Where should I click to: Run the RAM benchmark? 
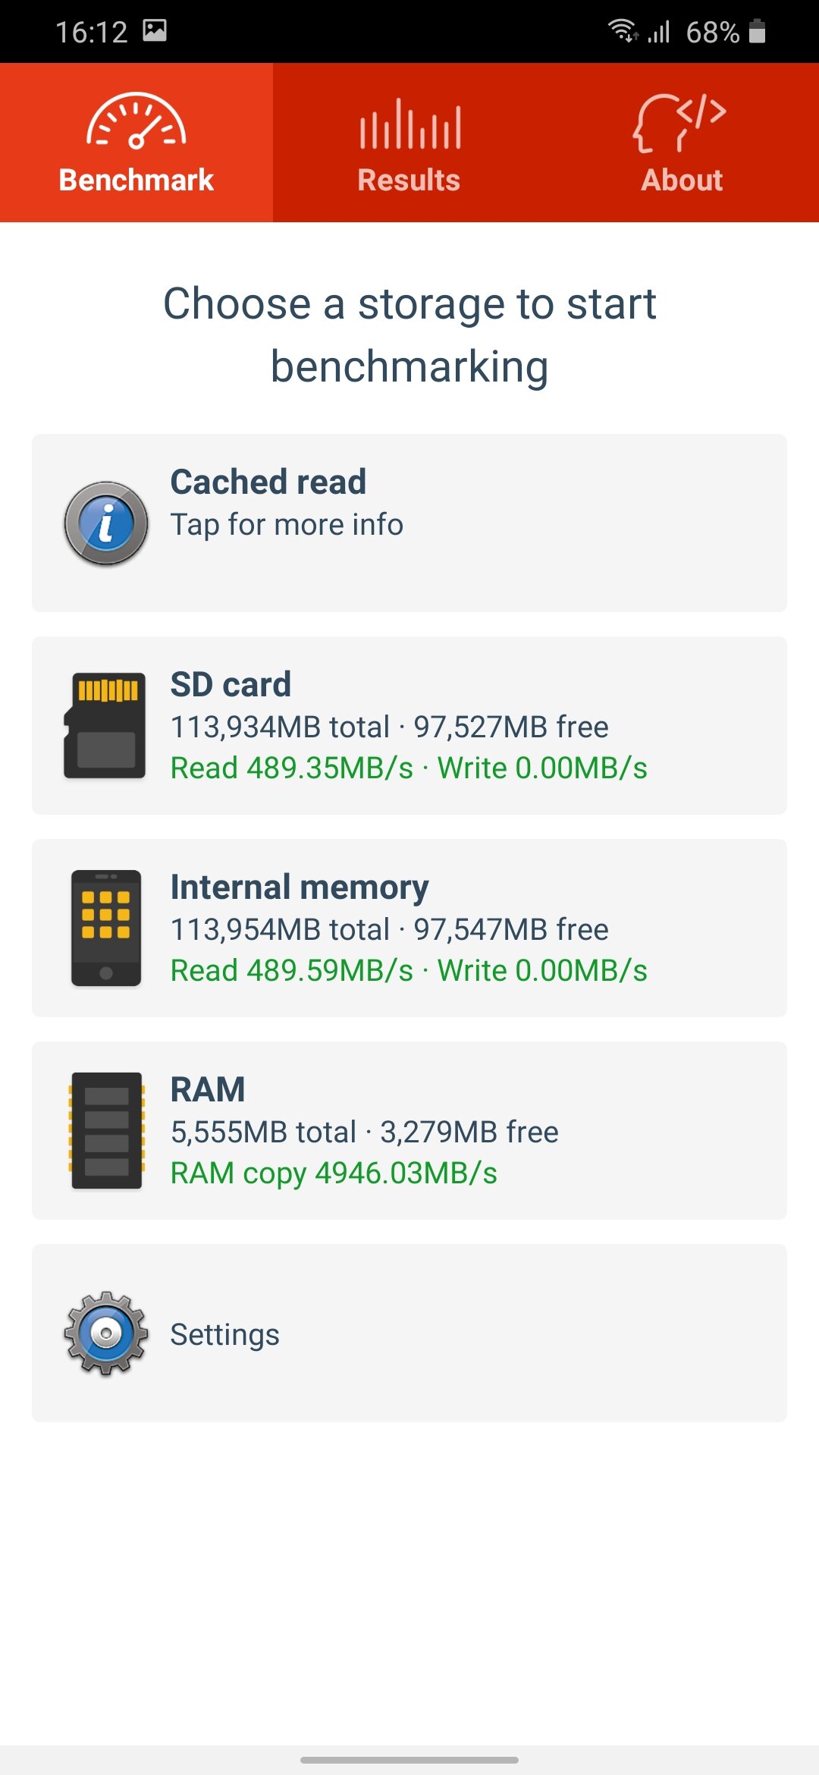click(409, 1130)
